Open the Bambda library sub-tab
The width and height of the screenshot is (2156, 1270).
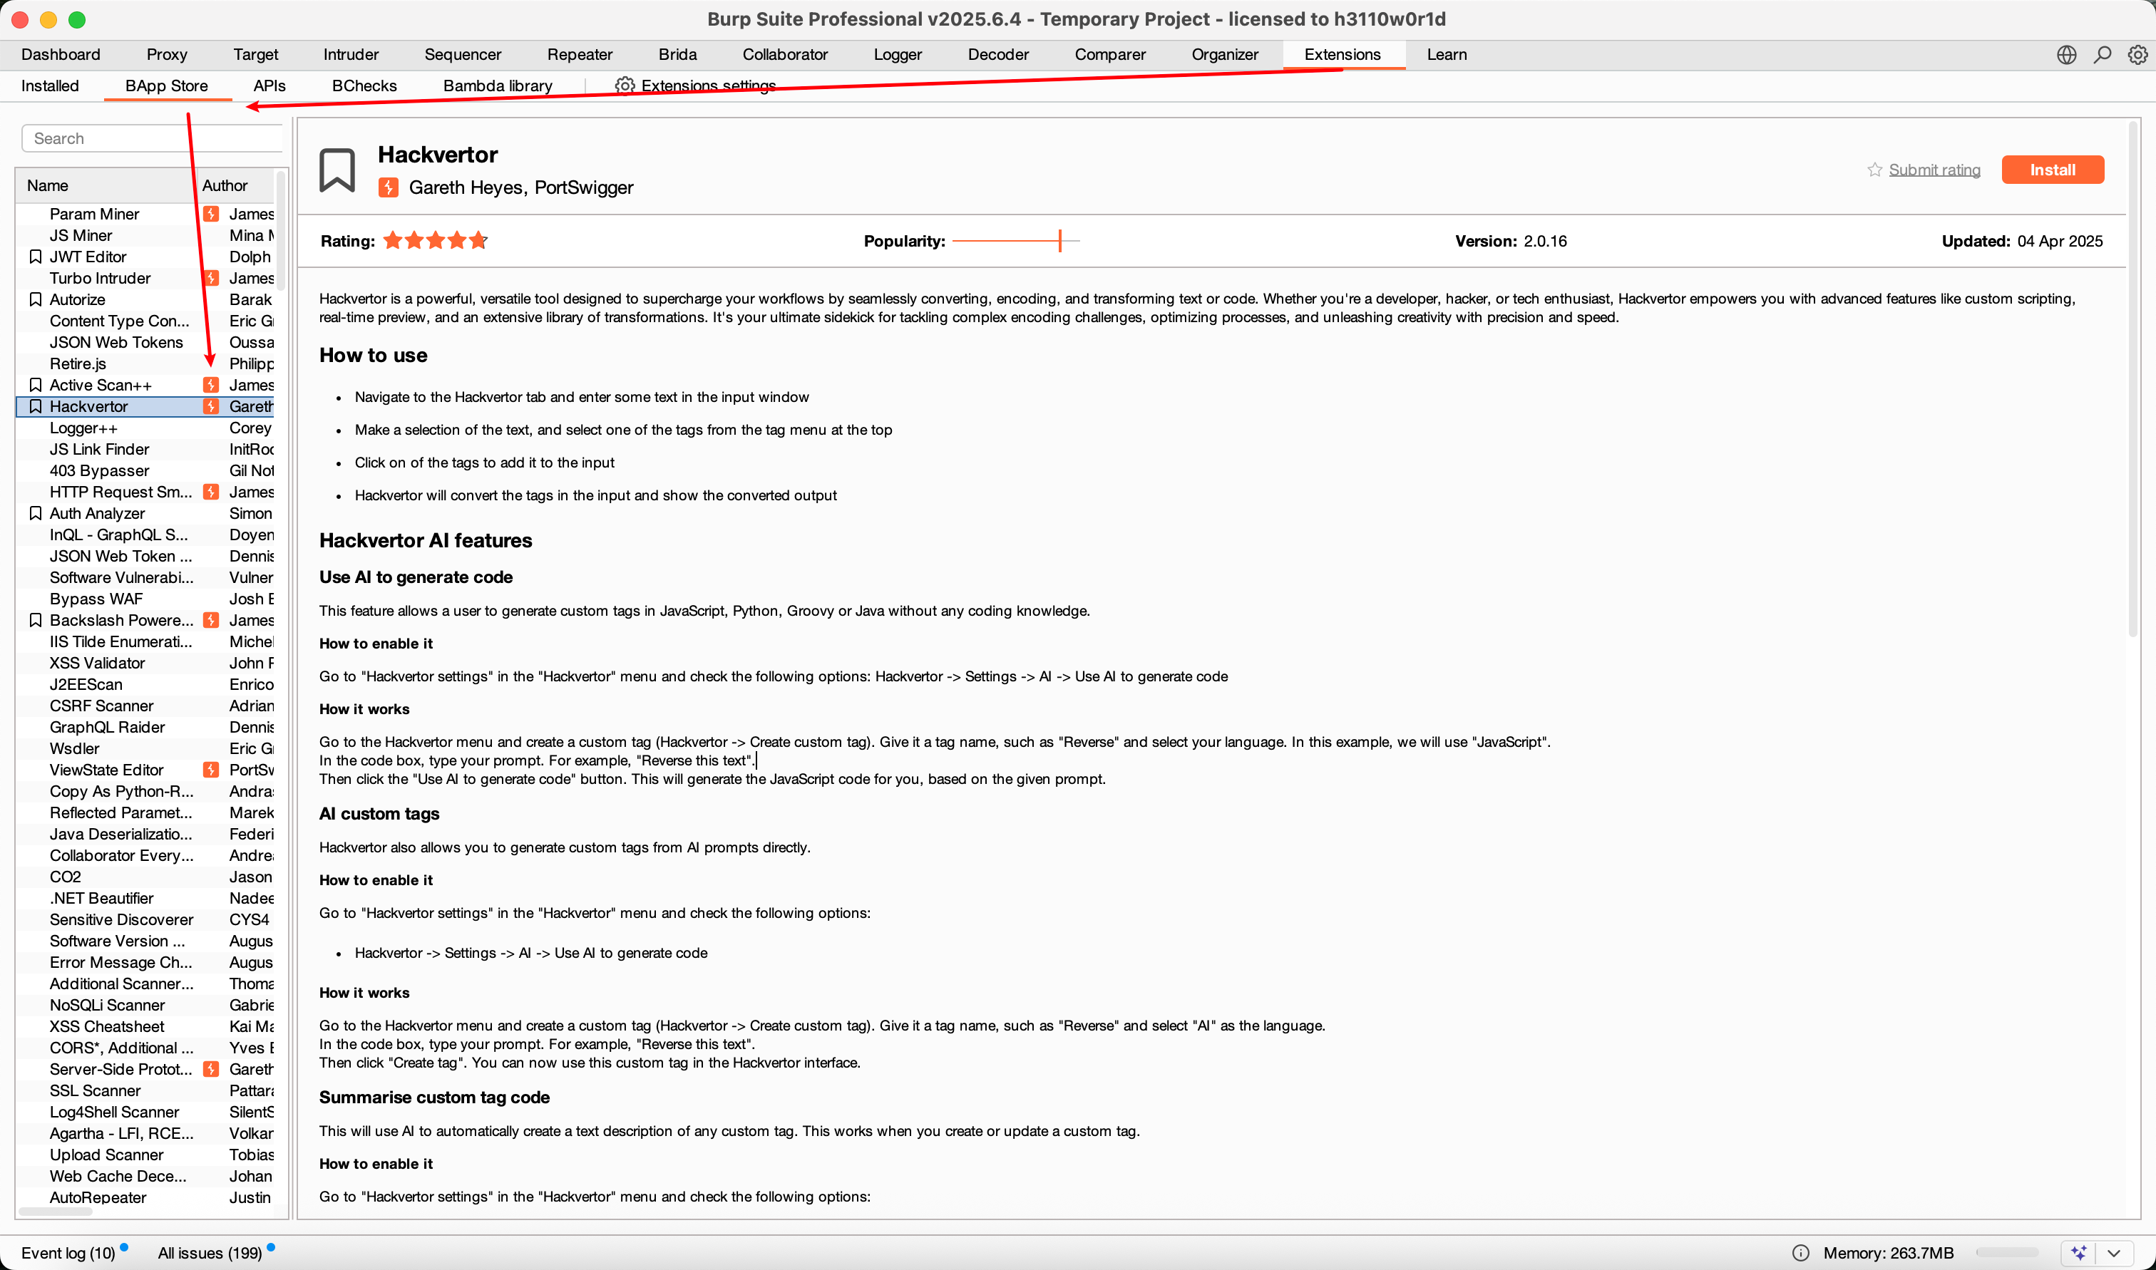point(497,86)
